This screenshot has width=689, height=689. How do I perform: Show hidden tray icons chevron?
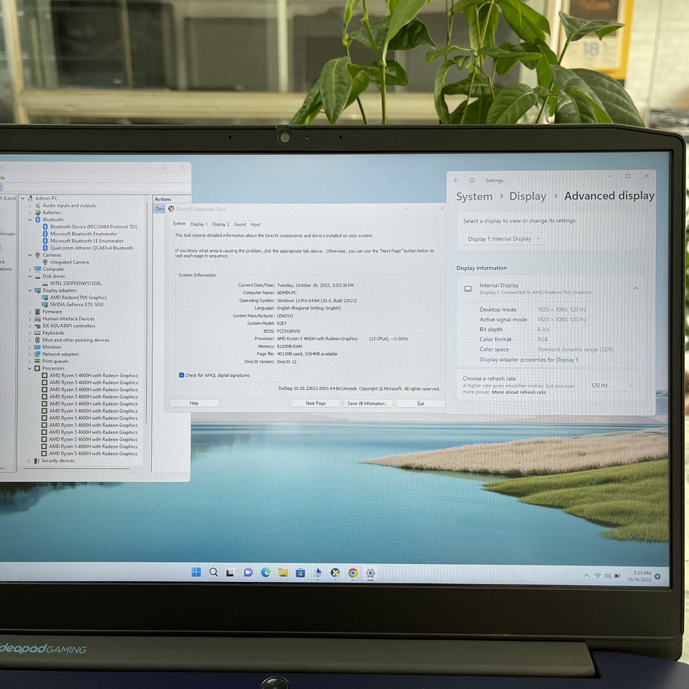[x=586, y=576]
